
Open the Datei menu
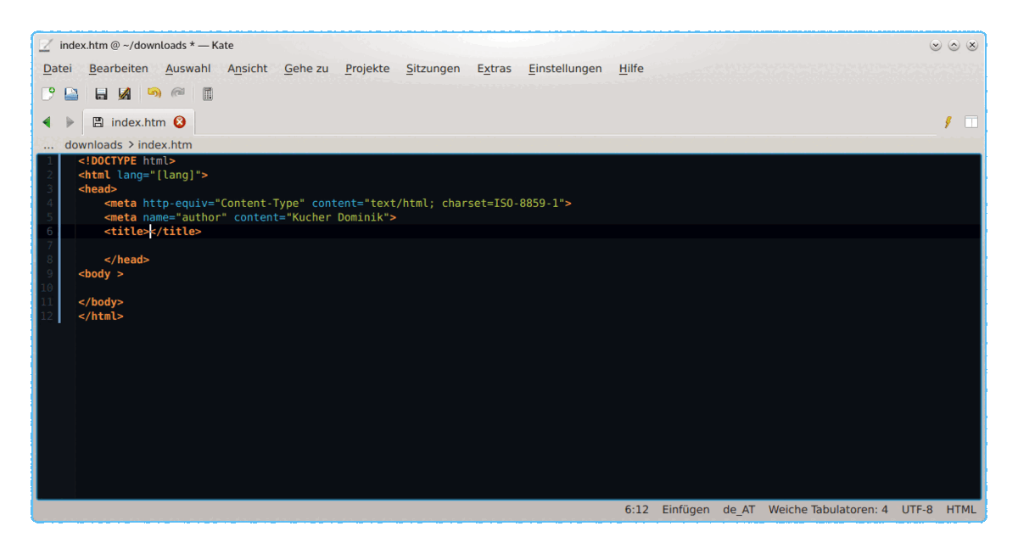[58, 69]
